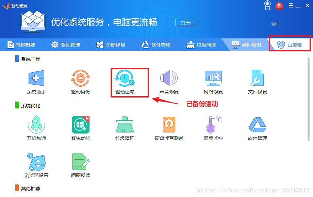Click the 驱动精灵 logo in title bar
Screen dimensions: 313x197
pos(15,6)
